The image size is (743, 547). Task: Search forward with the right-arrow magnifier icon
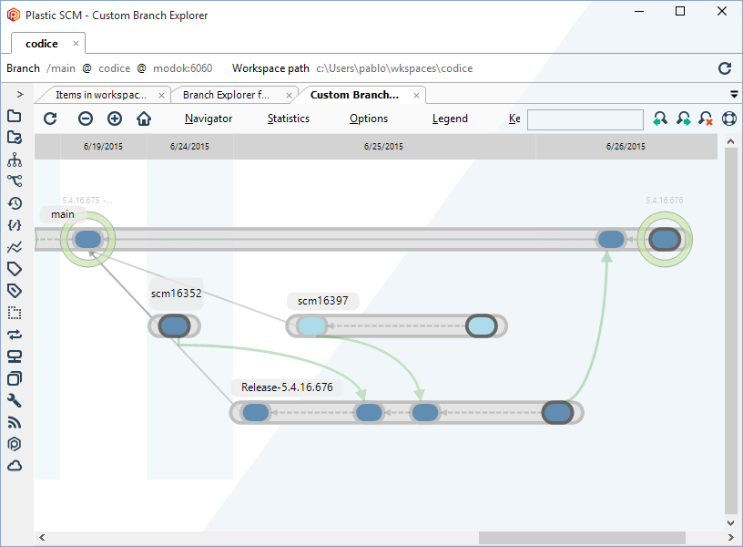coord(684,119)
